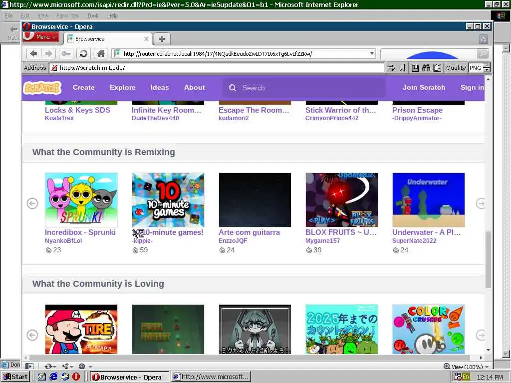Click the previous arrow in the Loving carousel
The height and width of the screenshot is (383, 511).
[x=32, y=335]
